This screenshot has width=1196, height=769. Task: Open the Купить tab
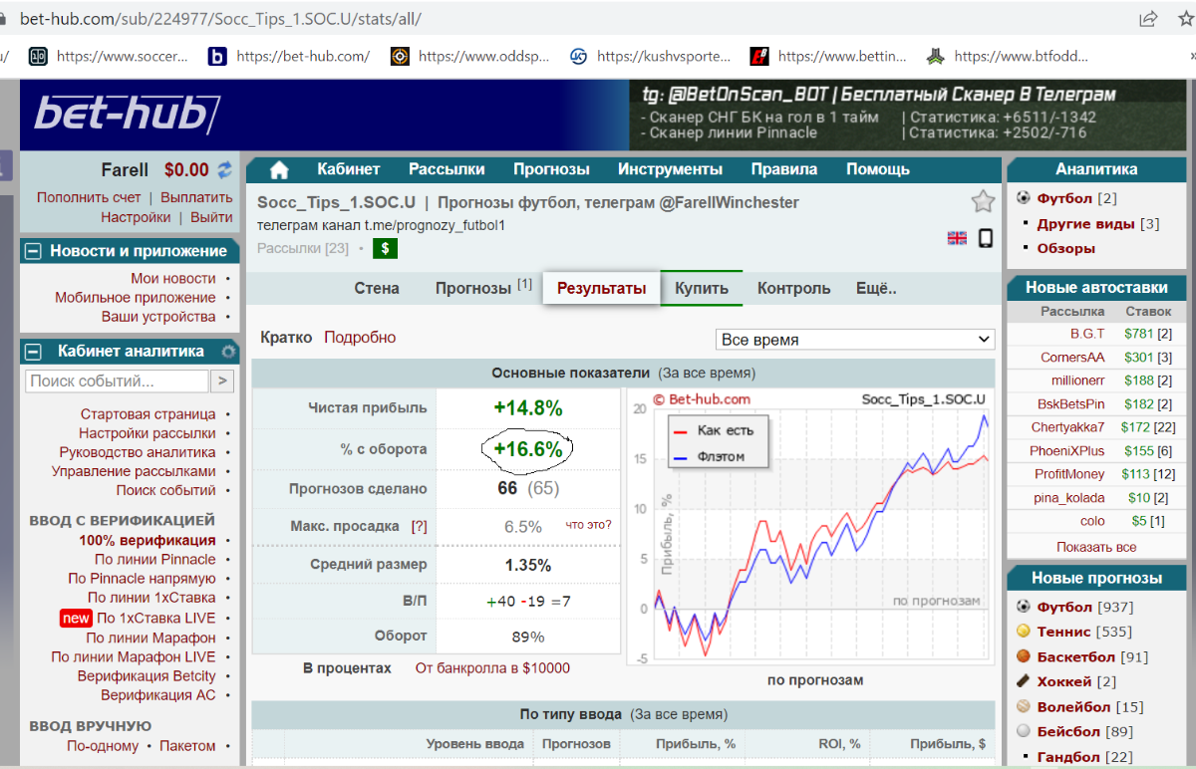point(702,288)
